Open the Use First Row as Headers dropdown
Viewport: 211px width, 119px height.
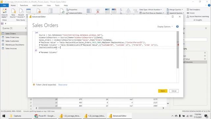click(164, 13)
